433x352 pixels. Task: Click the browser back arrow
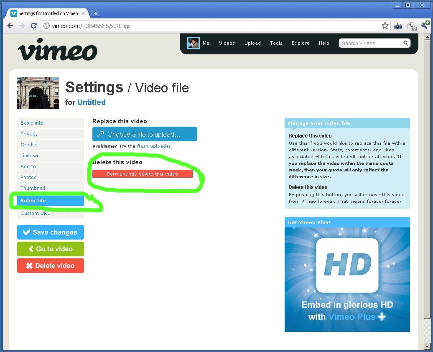[x=10, y=26]
